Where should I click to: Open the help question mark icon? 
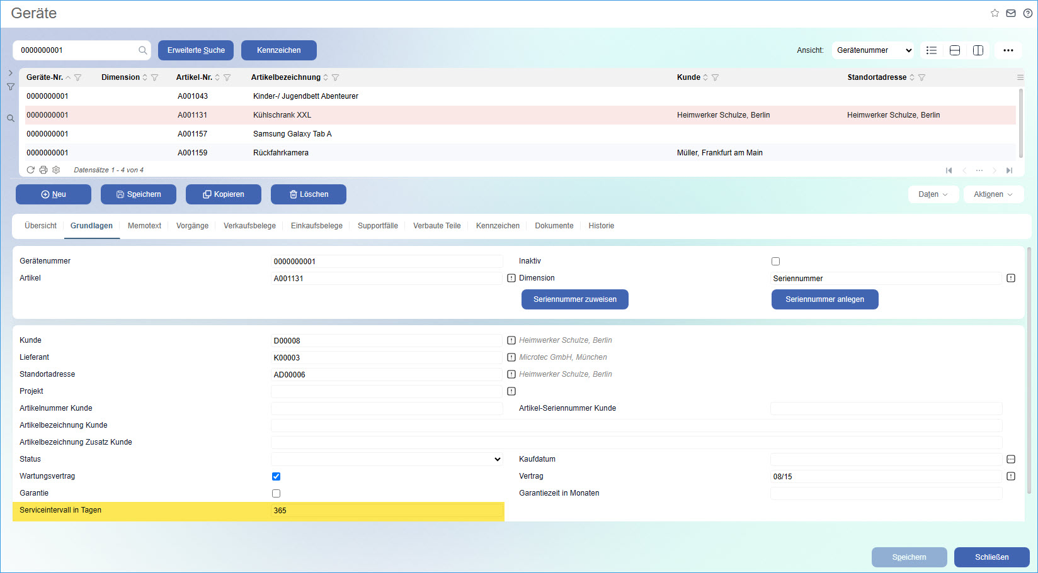pos(1027,13)
